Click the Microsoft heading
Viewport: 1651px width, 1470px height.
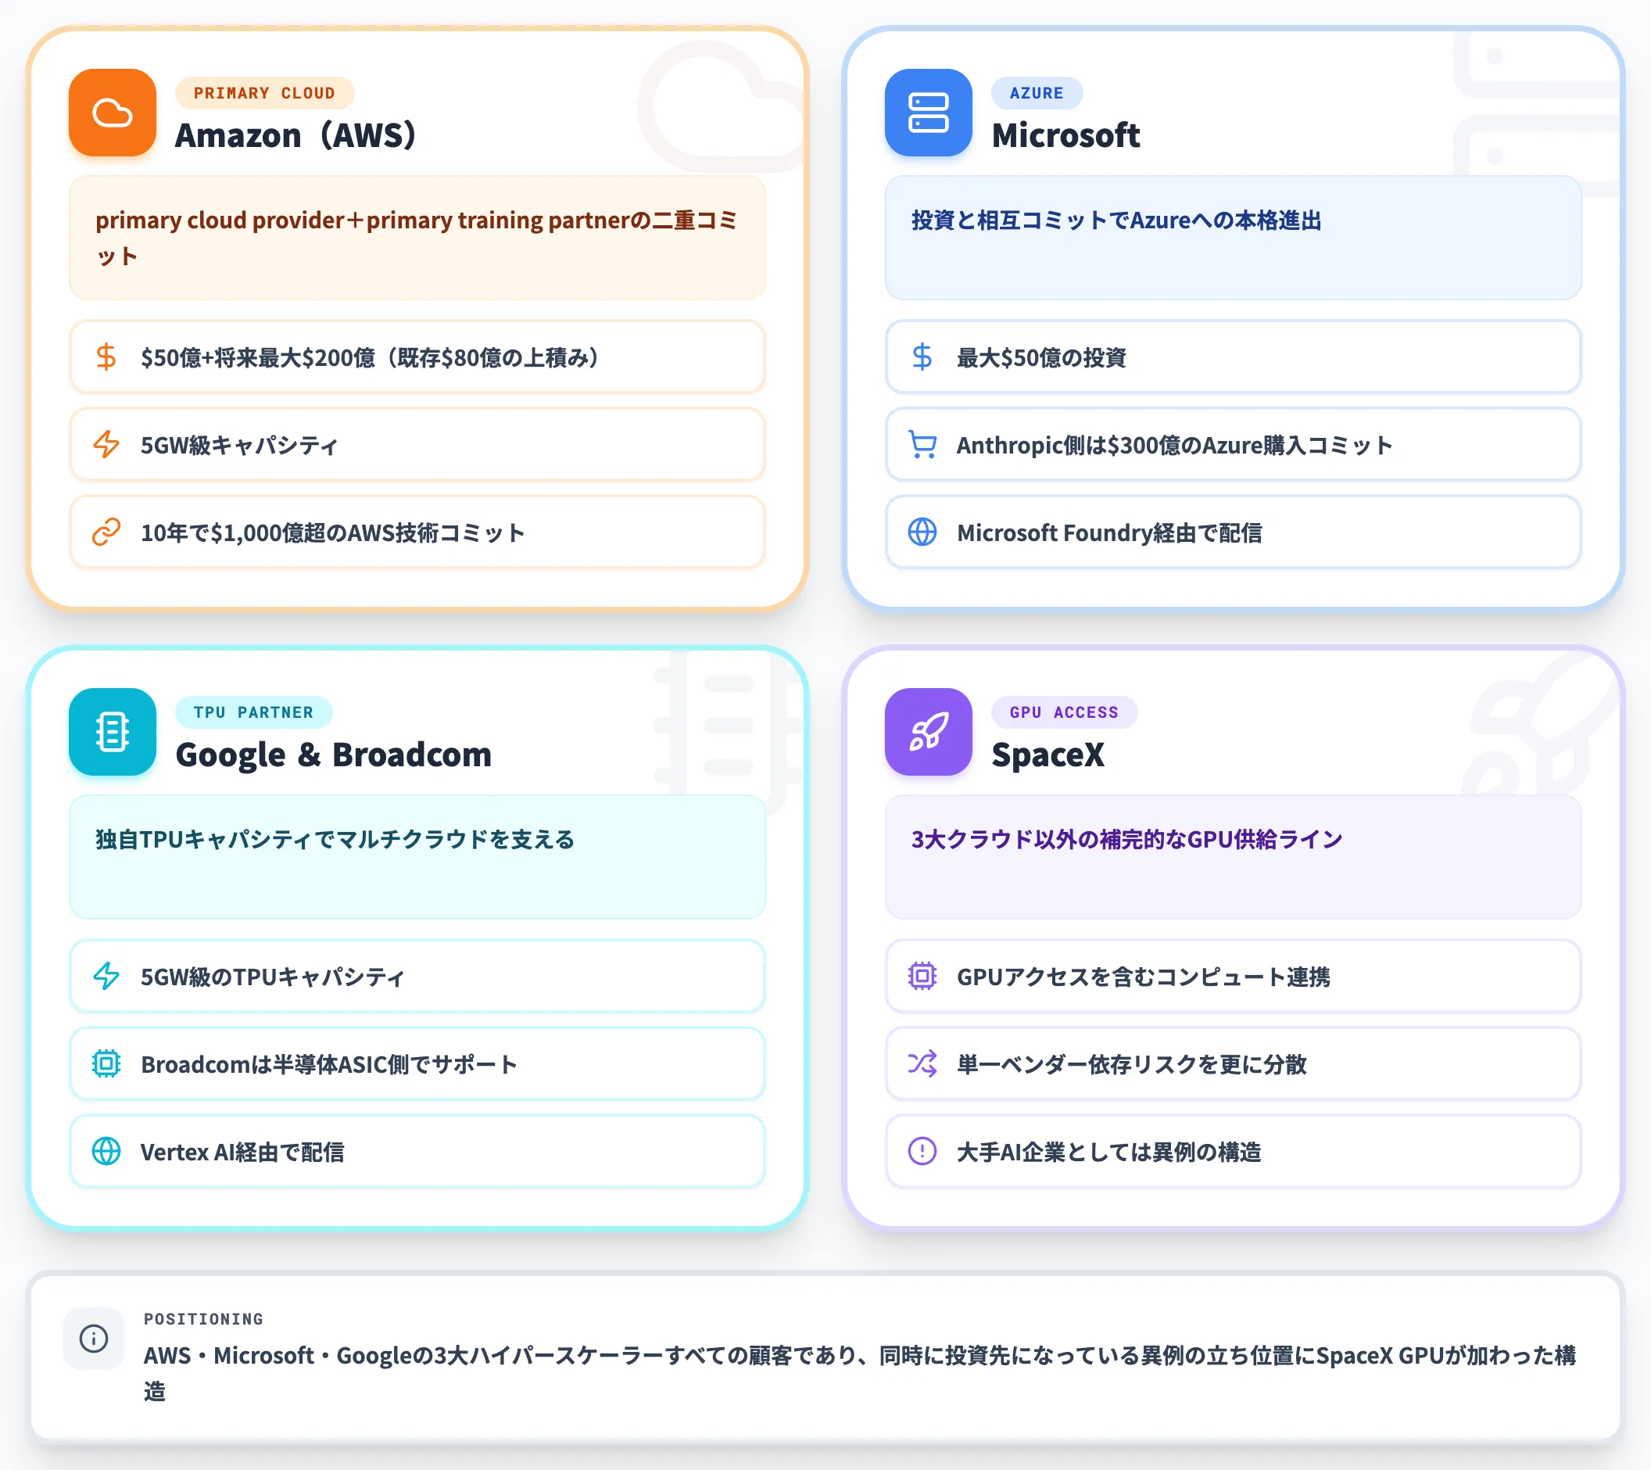pyautogui.click(x=1065, y=135)
